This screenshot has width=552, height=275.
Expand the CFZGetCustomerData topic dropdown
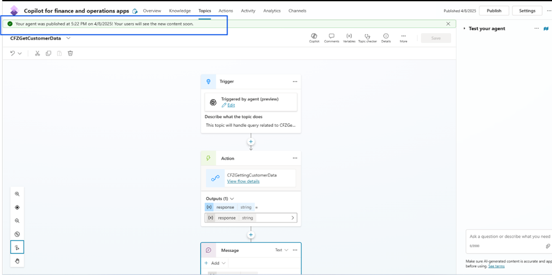click(69, 38)
